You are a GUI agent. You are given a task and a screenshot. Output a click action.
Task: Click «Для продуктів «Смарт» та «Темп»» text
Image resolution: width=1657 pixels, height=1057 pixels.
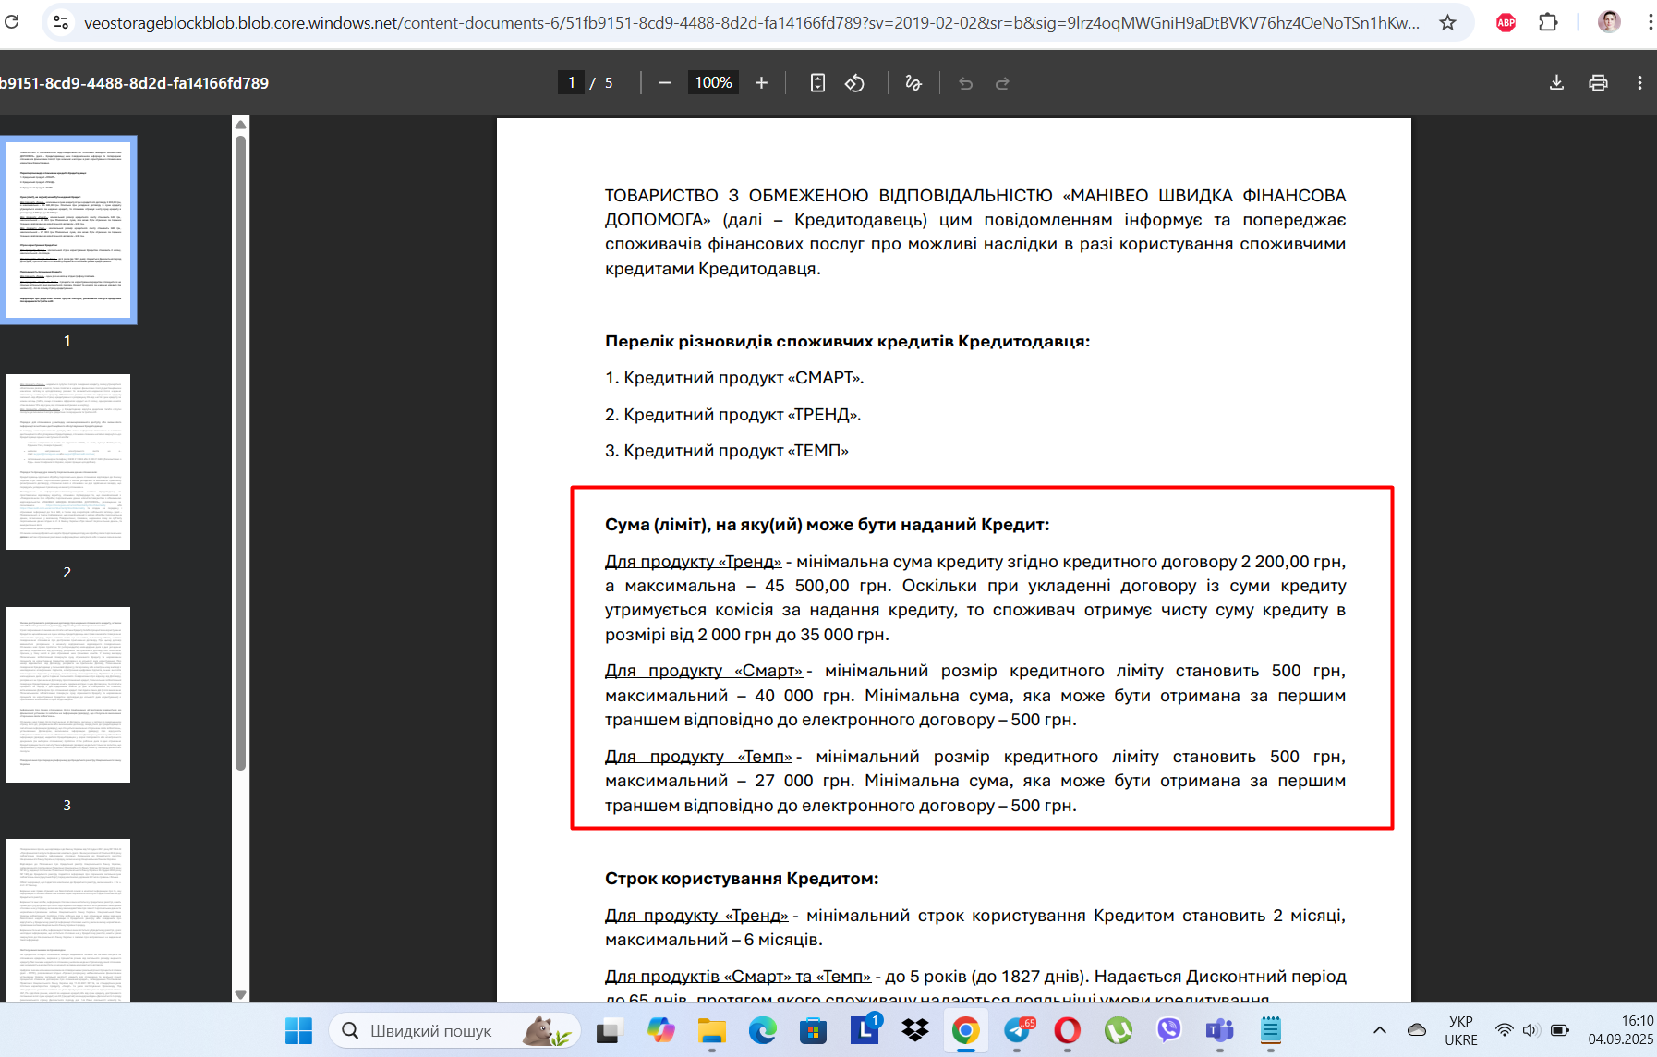point(738,977)
